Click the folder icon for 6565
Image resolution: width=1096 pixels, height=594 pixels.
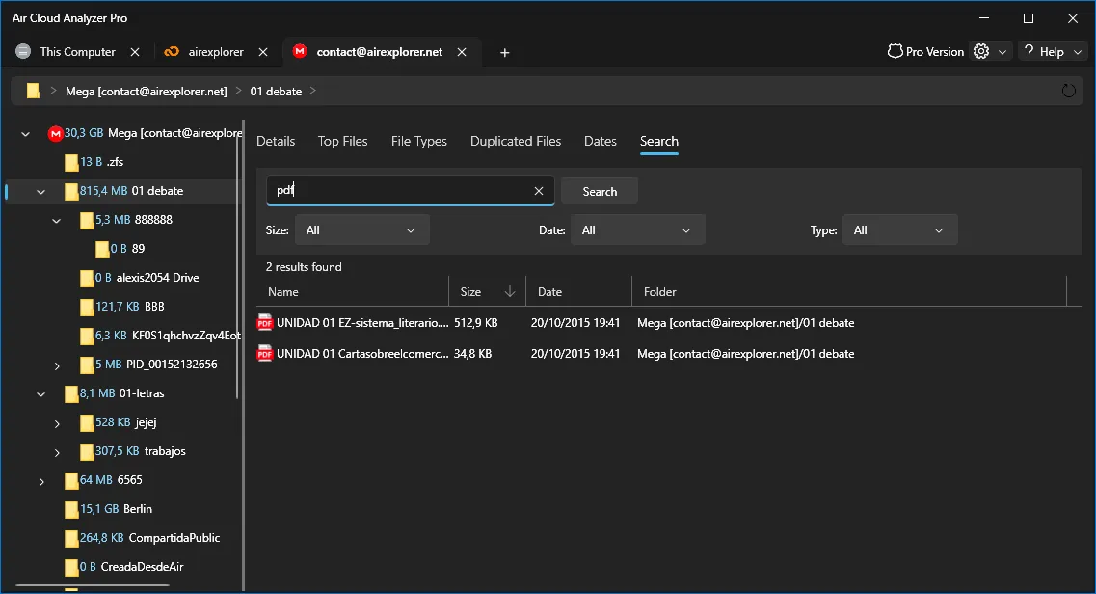coord(71,481)
